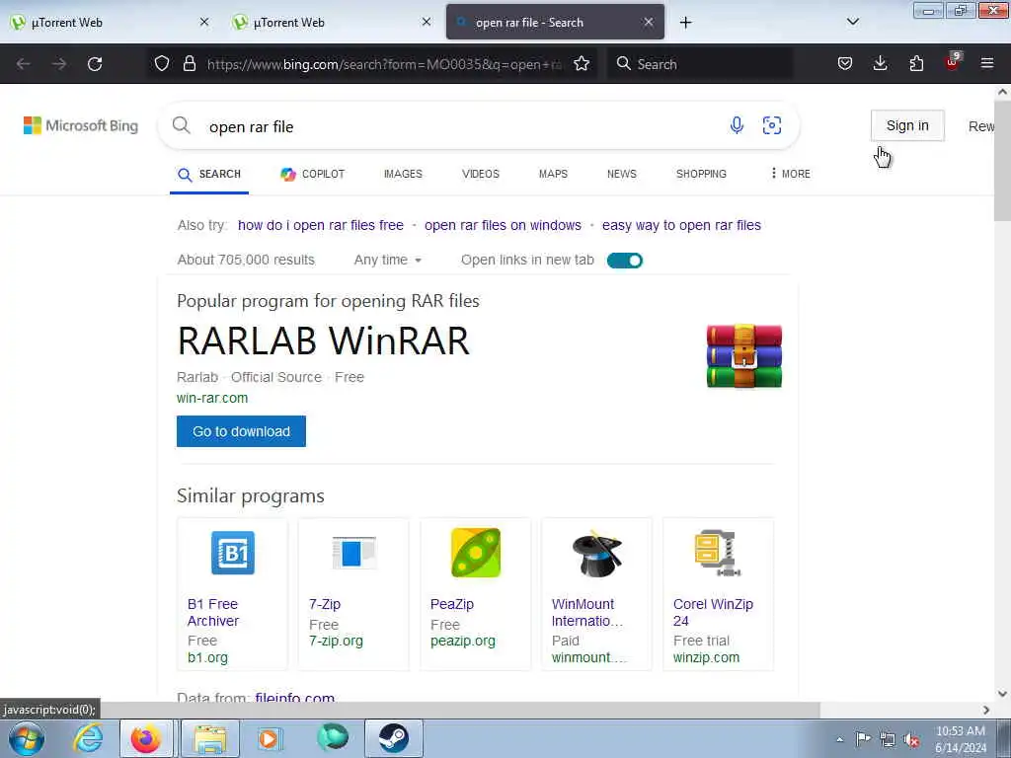Go back with the back arrow
Screen dimensions: 1011x758
[24, 64]
